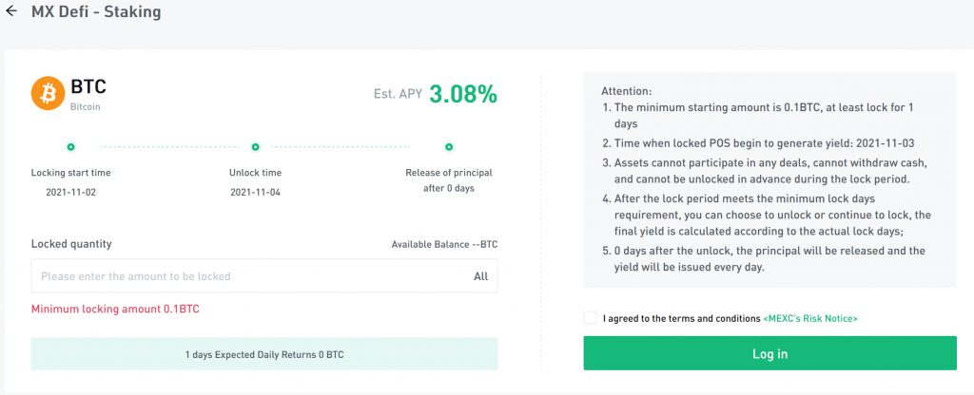This screenshot has width=974, height=395.
Task: Click the Minimum locking amount 0.1BTC warning
Action: [115, 309]
